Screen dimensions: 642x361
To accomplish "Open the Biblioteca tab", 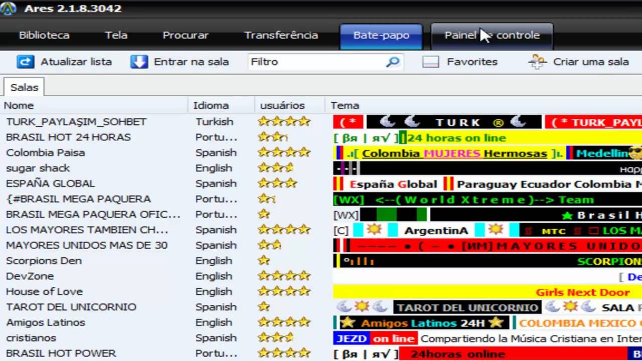I will pyautogui.click(x=44, y=36).
